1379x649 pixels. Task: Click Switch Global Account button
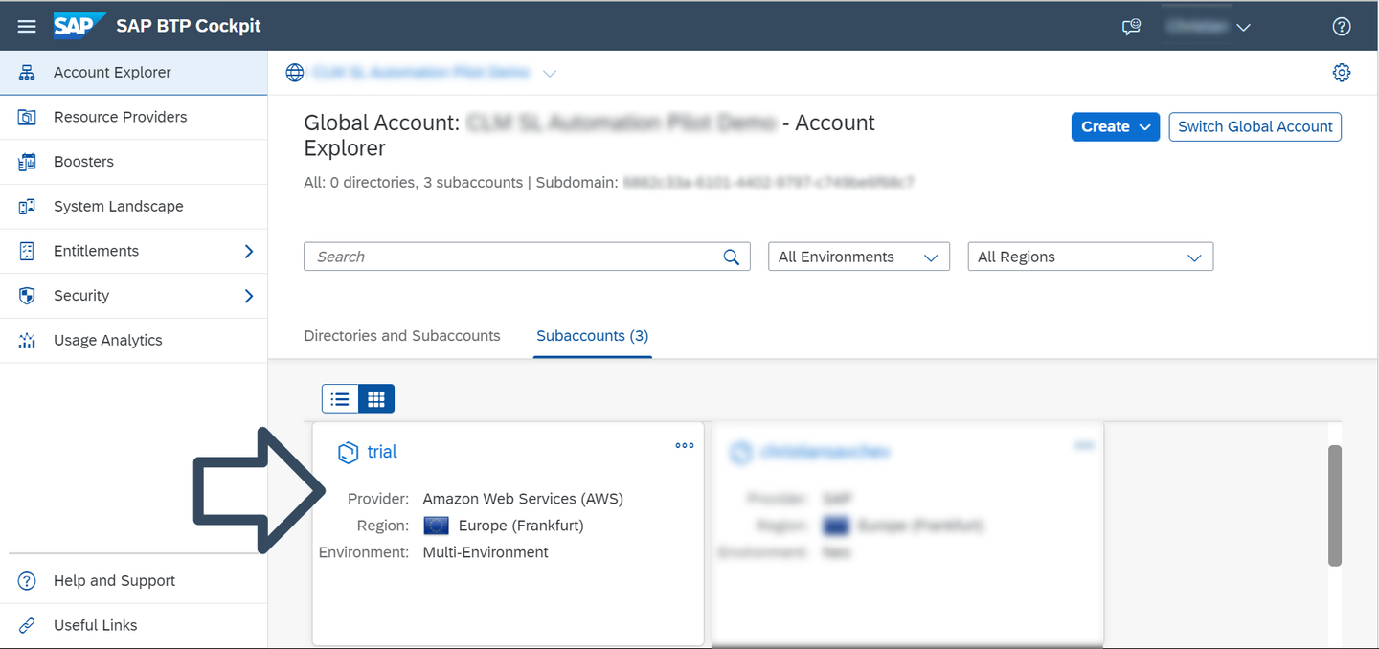click(x=1255, y=126)
